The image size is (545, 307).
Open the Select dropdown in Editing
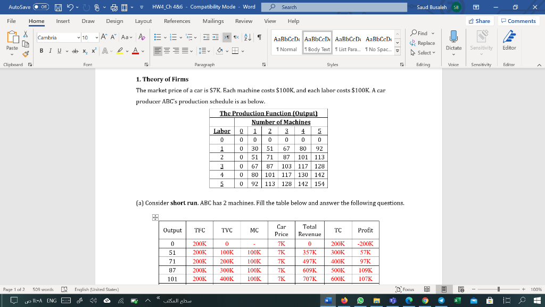pos(423,53)
